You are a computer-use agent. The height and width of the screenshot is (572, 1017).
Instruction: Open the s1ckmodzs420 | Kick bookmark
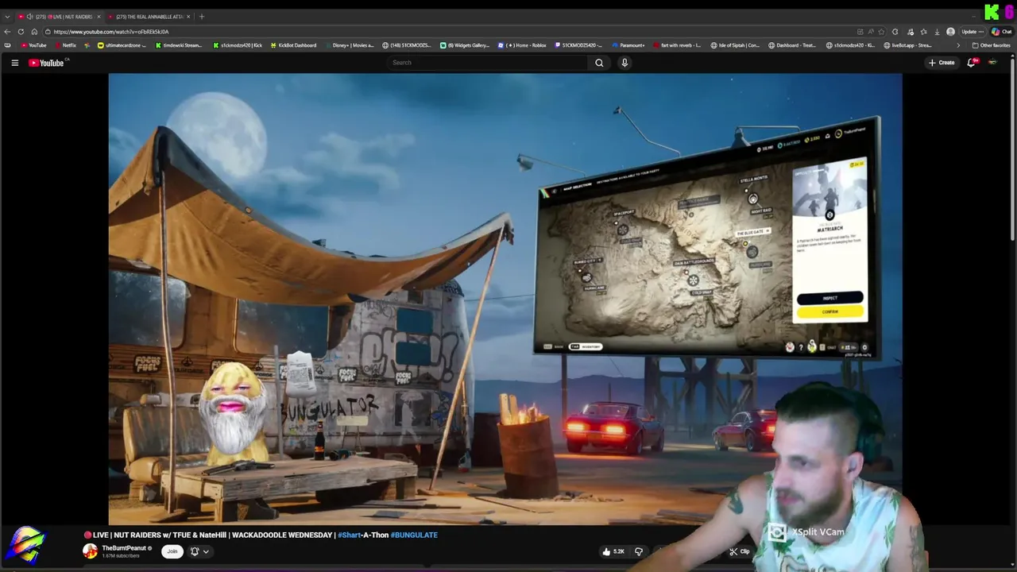[237, 45]
